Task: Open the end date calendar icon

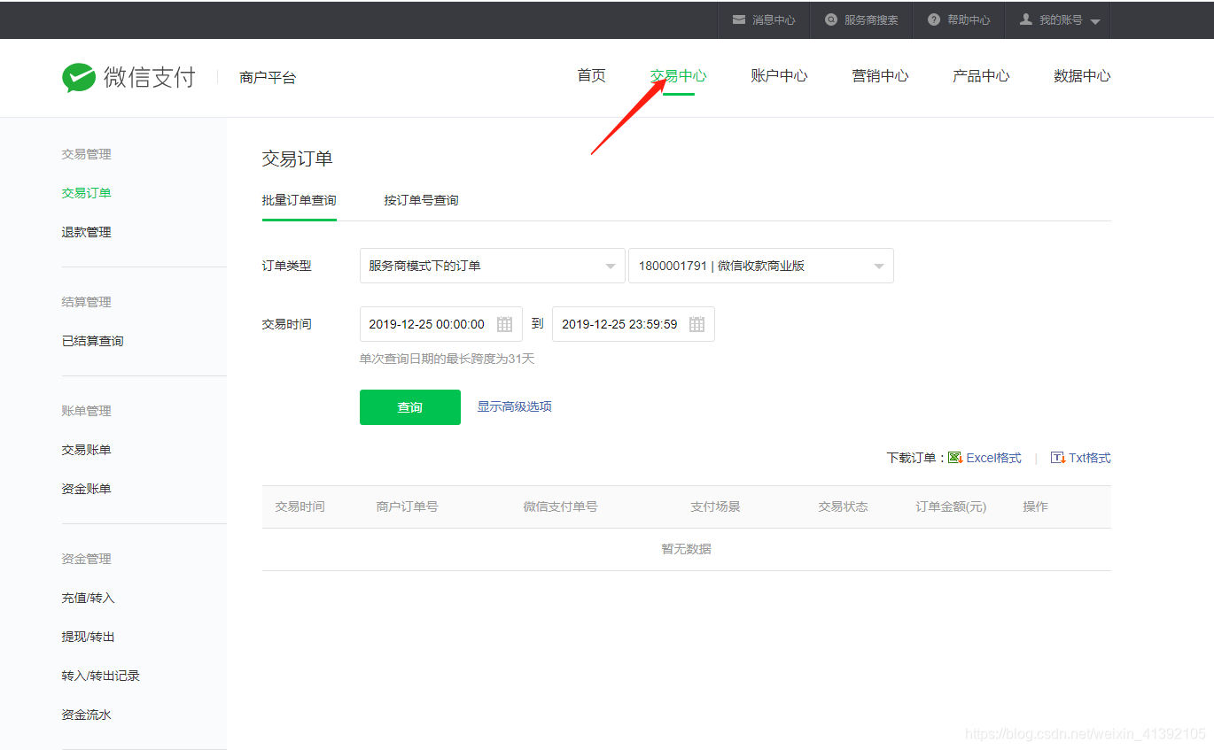Action: point(699,323)
